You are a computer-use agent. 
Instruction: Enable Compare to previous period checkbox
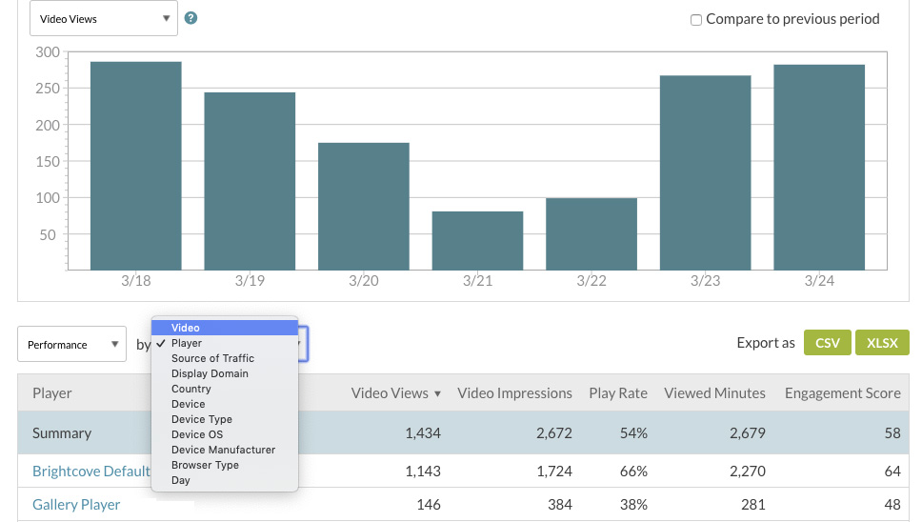click(x=696, y=19)
